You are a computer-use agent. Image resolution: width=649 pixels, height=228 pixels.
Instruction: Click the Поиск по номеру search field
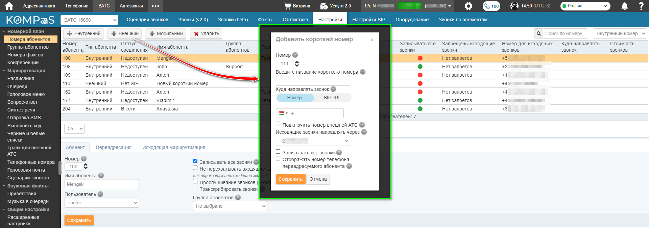click(566, 33)
